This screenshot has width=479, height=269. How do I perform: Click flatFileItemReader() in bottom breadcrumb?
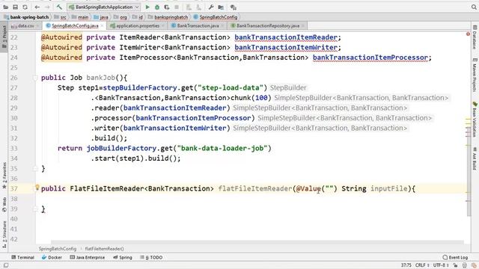104,249
